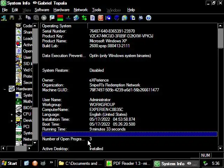This screenshot has height=168, width=224.
Task: Show hidden quick launch icons chevron
Action: click(x=51, y=162)
